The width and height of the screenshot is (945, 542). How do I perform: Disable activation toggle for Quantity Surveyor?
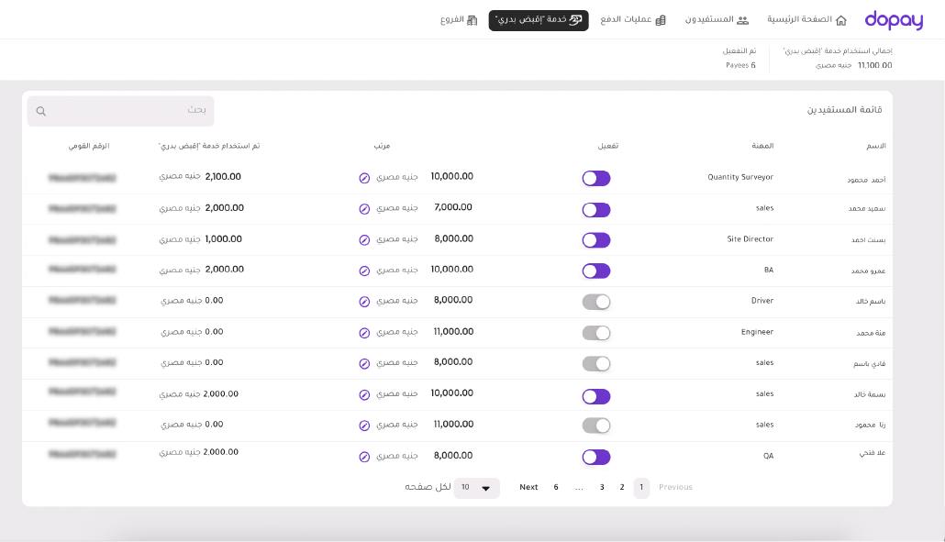(x=596, y=178)
